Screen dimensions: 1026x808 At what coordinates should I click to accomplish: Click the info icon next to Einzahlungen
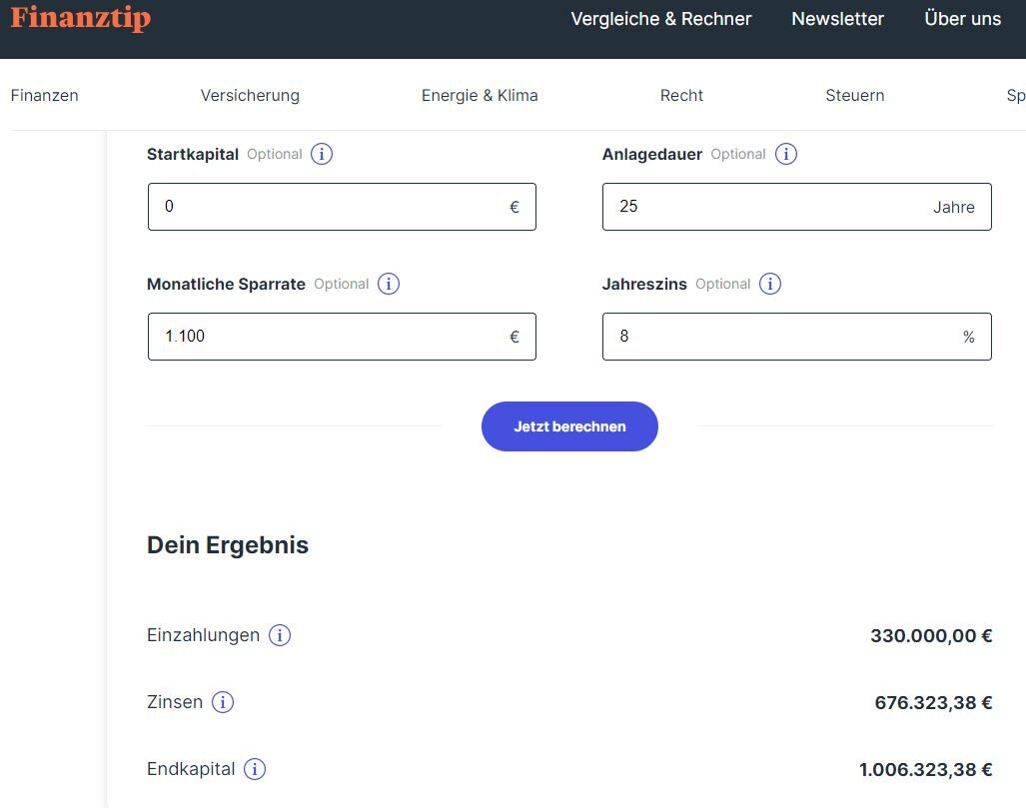click(x=280, y=635)
